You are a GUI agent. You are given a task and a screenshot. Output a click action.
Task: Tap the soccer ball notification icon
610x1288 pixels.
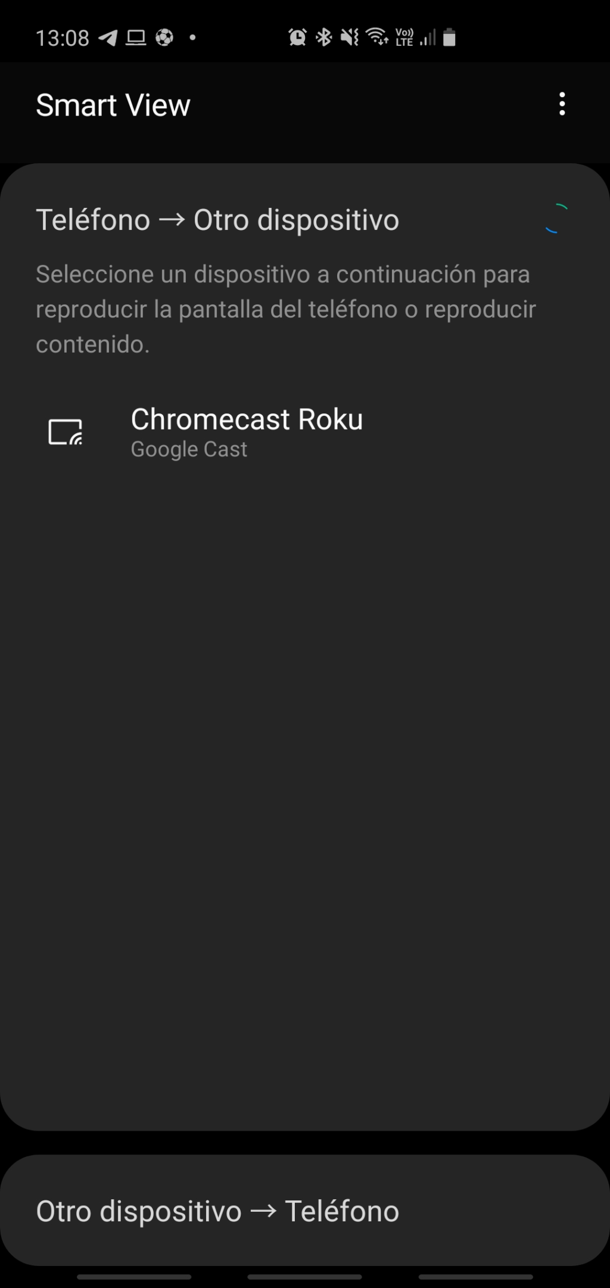click(x=164, y=38)
